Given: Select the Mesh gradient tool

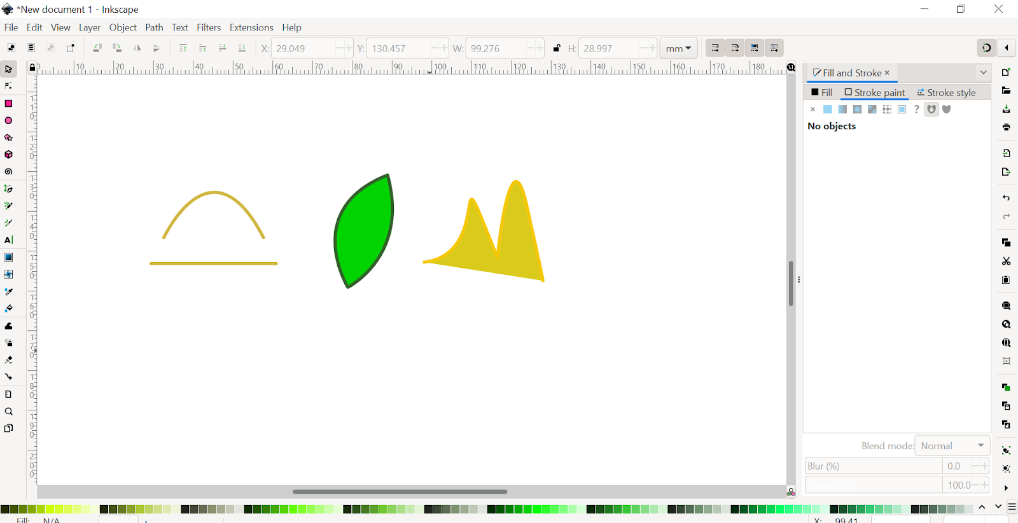Looking at the screenshot, I should [x=9, y=274].
